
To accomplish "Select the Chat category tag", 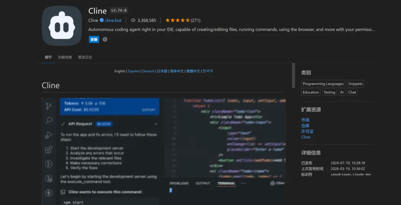I will click(x=352, y=92).
